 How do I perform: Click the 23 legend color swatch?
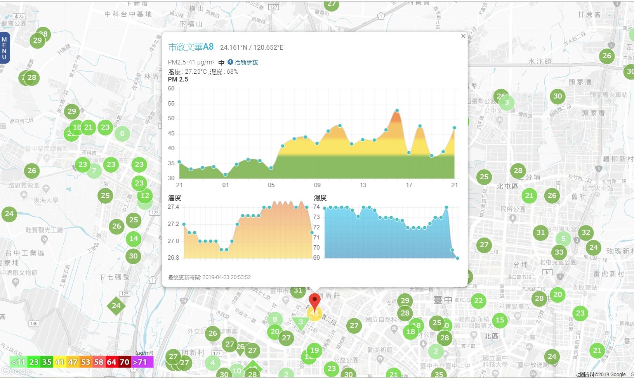[34, 362]
